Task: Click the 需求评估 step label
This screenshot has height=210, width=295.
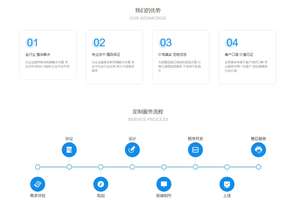Action: click(38, 196)
